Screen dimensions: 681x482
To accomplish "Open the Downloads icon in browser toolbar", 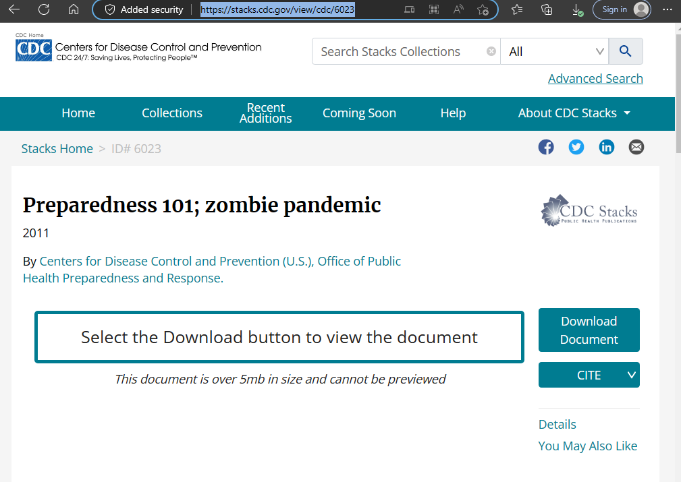I will point(577,9).
